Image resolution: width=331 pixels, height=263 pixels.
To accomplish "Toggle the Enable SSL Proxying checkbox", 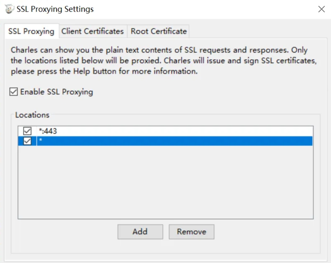I will coord(14,92).
